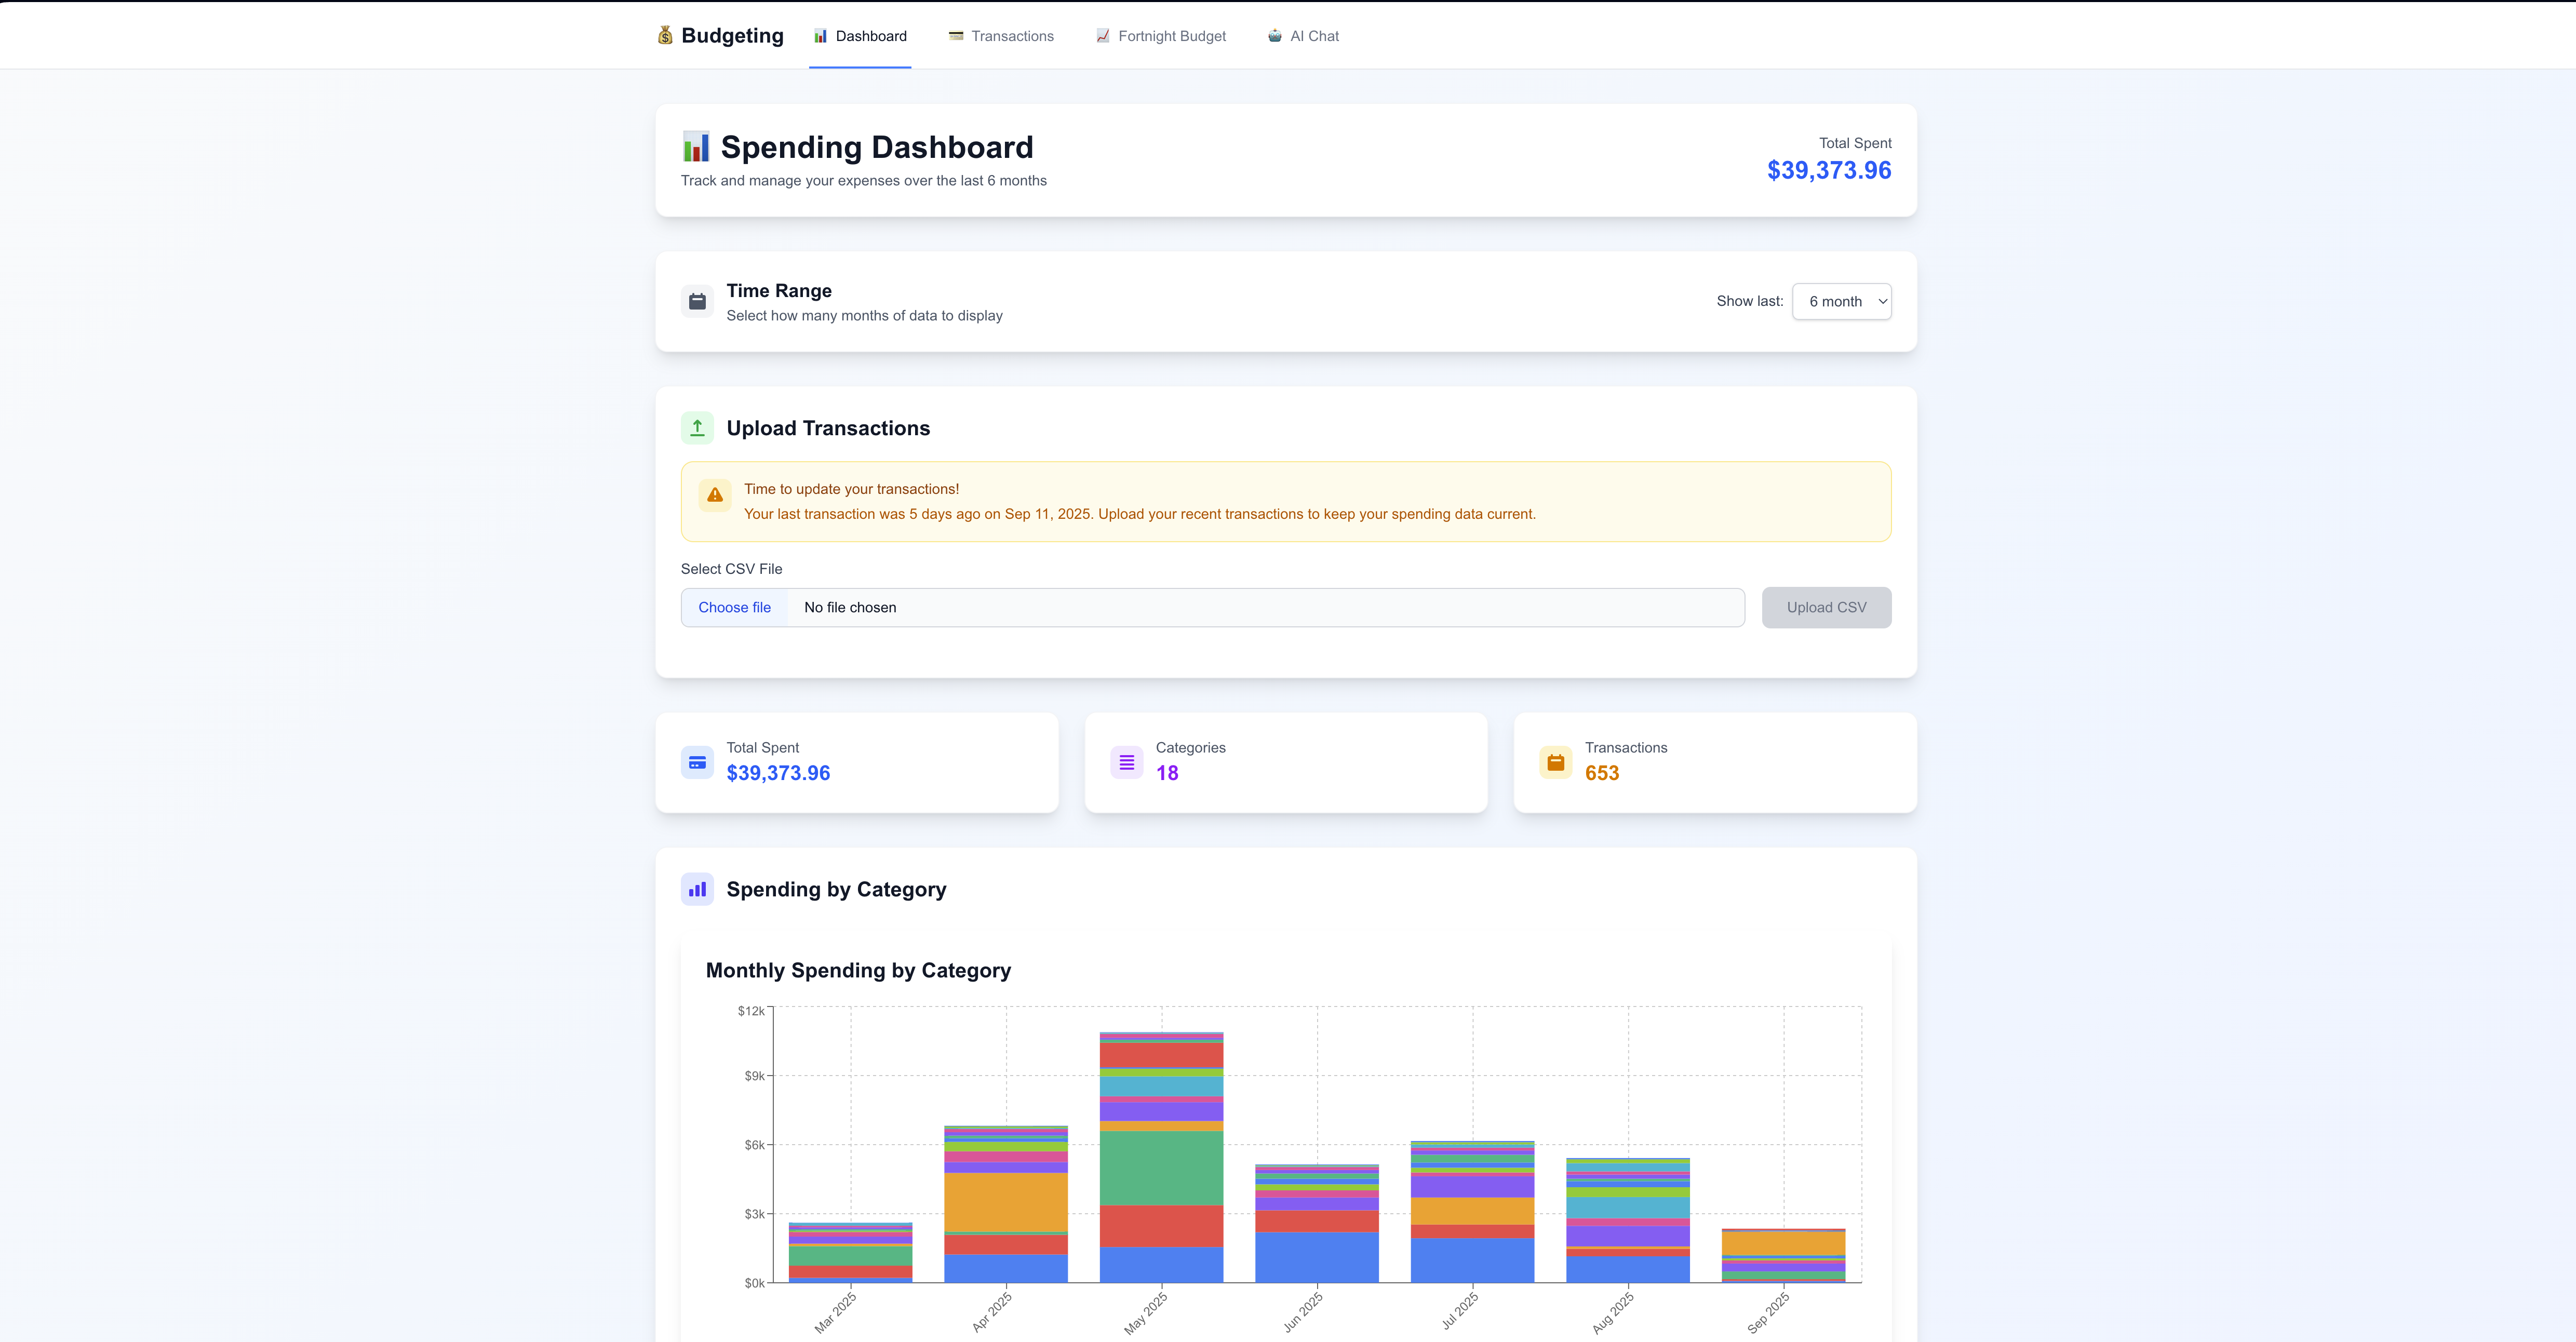Click the green upload icon near Upload Transactions
The width and height of the screenshot is (2576, 1342).
point(697,427)
